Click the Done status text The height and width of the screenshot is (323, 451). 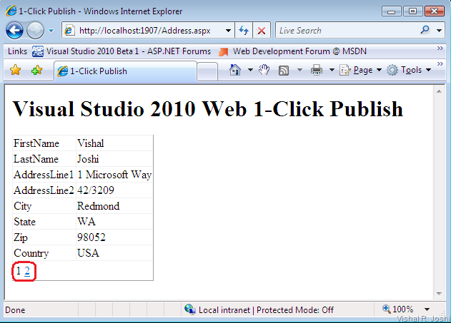(x=15, y=310)
